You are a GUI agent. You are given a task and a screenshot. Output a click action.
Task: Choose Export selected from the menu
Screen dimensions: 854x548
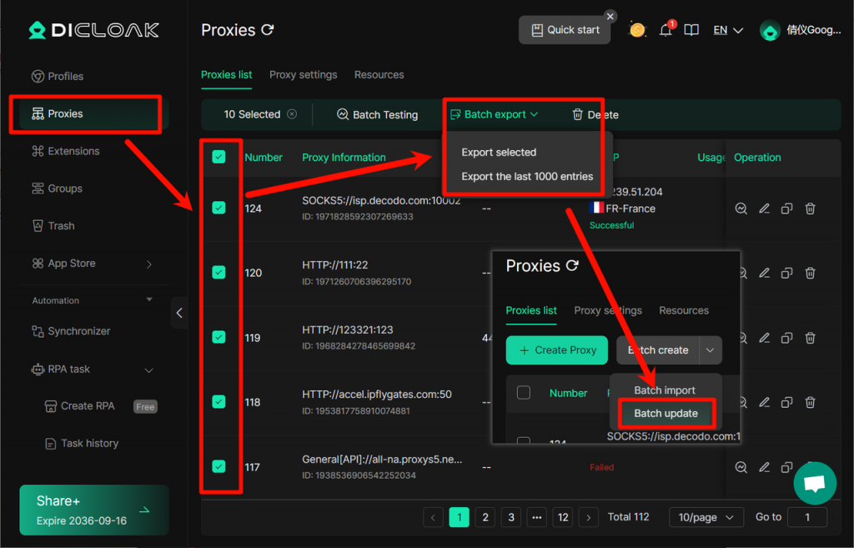point(499,153)
